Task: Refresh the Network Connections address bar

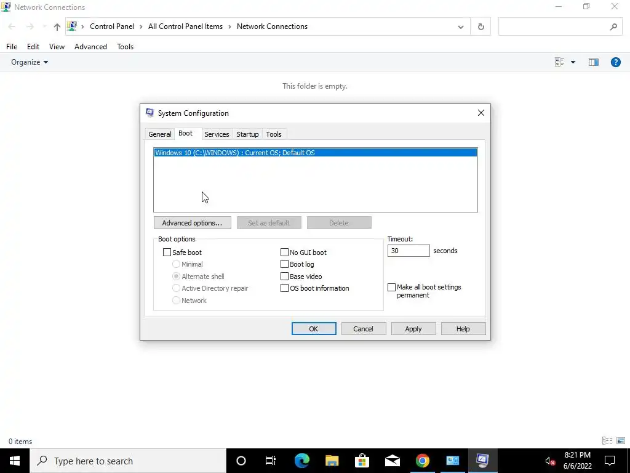Action: [x=480, y=26]
